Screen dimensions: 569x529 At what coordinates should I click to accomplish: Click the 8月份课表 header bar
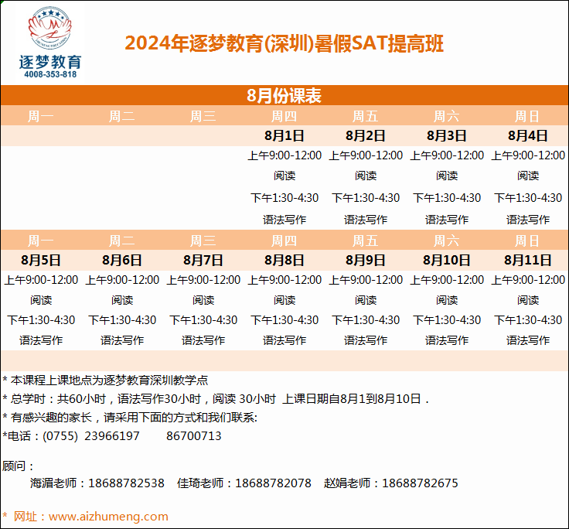point(284,95)
